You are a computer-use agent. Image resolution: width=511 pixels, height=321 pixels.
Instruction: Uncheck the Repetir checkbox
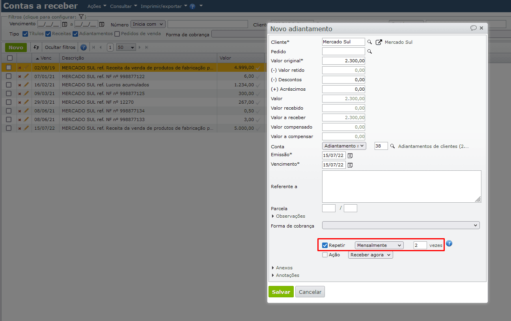pyautogui.click(x=325, y=245)
